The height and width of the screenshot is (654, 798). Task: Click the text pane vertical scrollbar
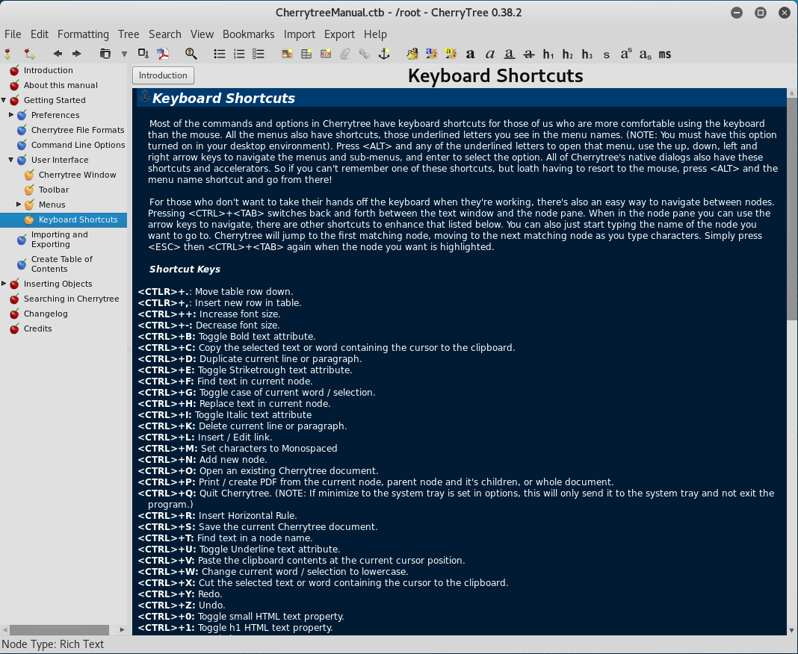click(x=792, y=209)
